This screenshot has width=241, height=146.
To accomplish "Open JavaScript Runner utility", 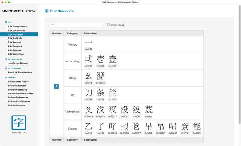I will point(18,63).
